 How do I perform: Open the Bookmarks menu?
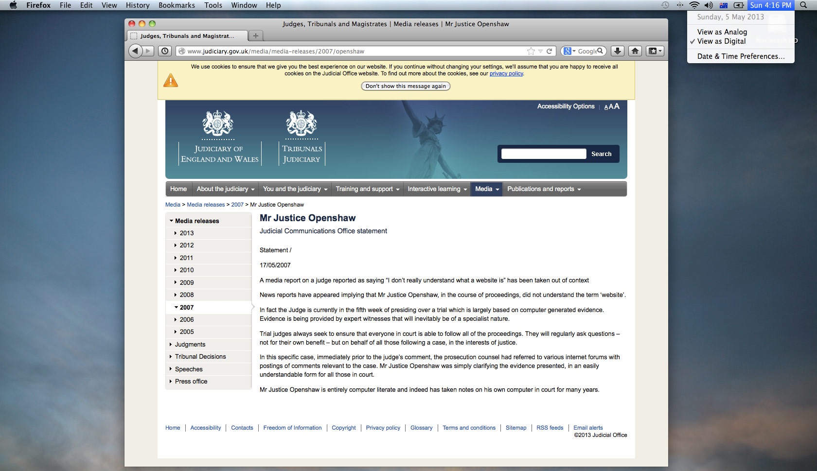click(x=177, y=5)
